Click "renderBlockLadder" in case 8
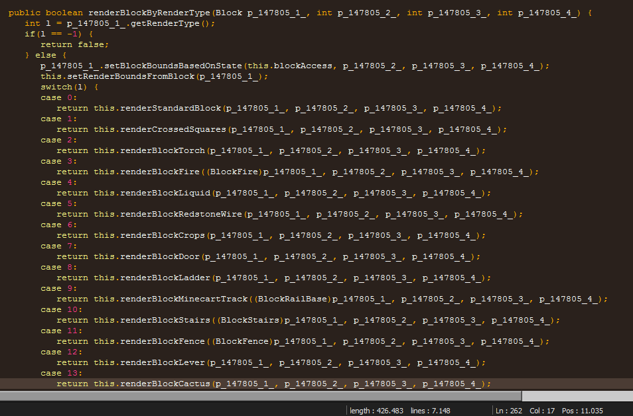Image resolution: width=633 pixels, height=416 pixels. [x=165, y=278]
